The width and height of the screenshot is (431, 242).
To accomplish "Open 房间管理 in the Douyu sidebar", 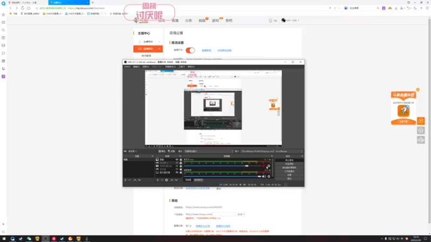I will tap(146, 56).
